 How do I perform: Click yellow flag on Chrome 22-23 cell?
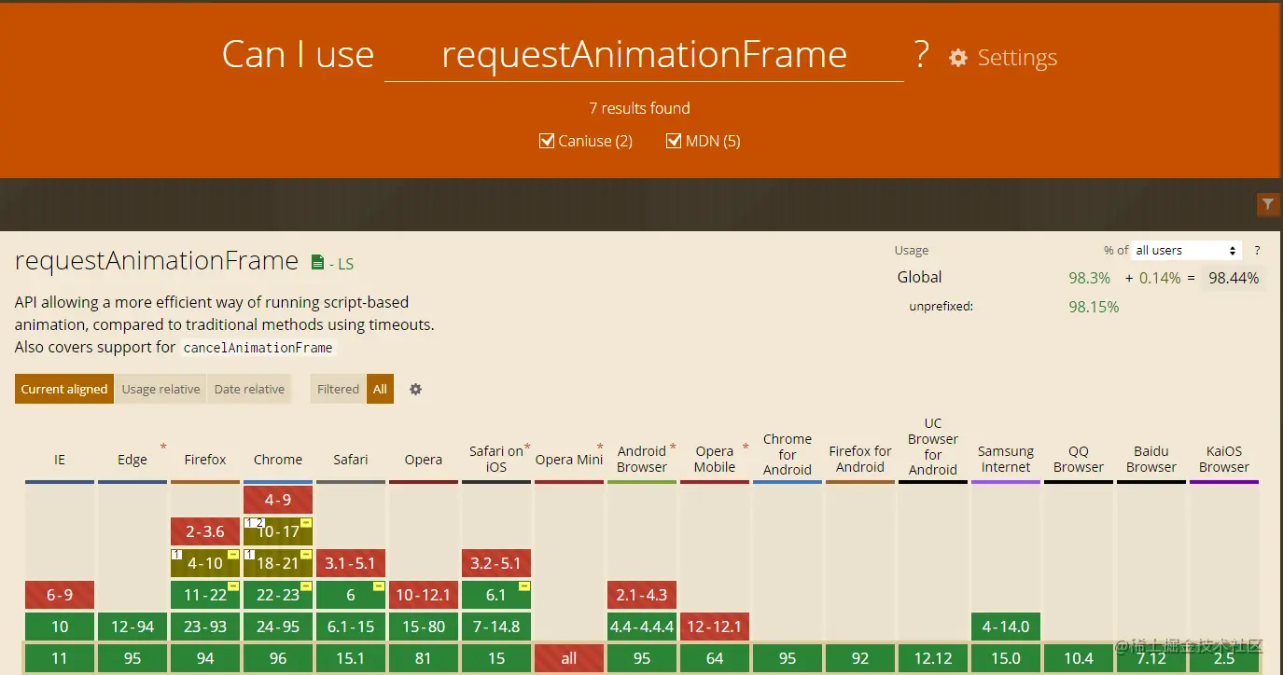coord(306,586)
